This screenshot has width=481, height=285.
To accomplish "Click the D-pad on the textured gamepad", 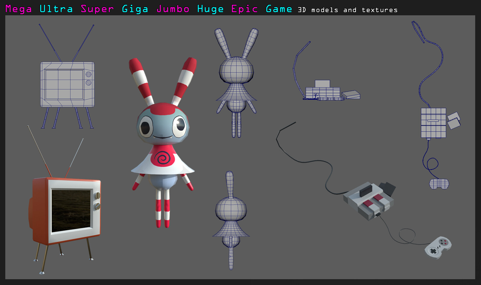I will tap(433, 251).
